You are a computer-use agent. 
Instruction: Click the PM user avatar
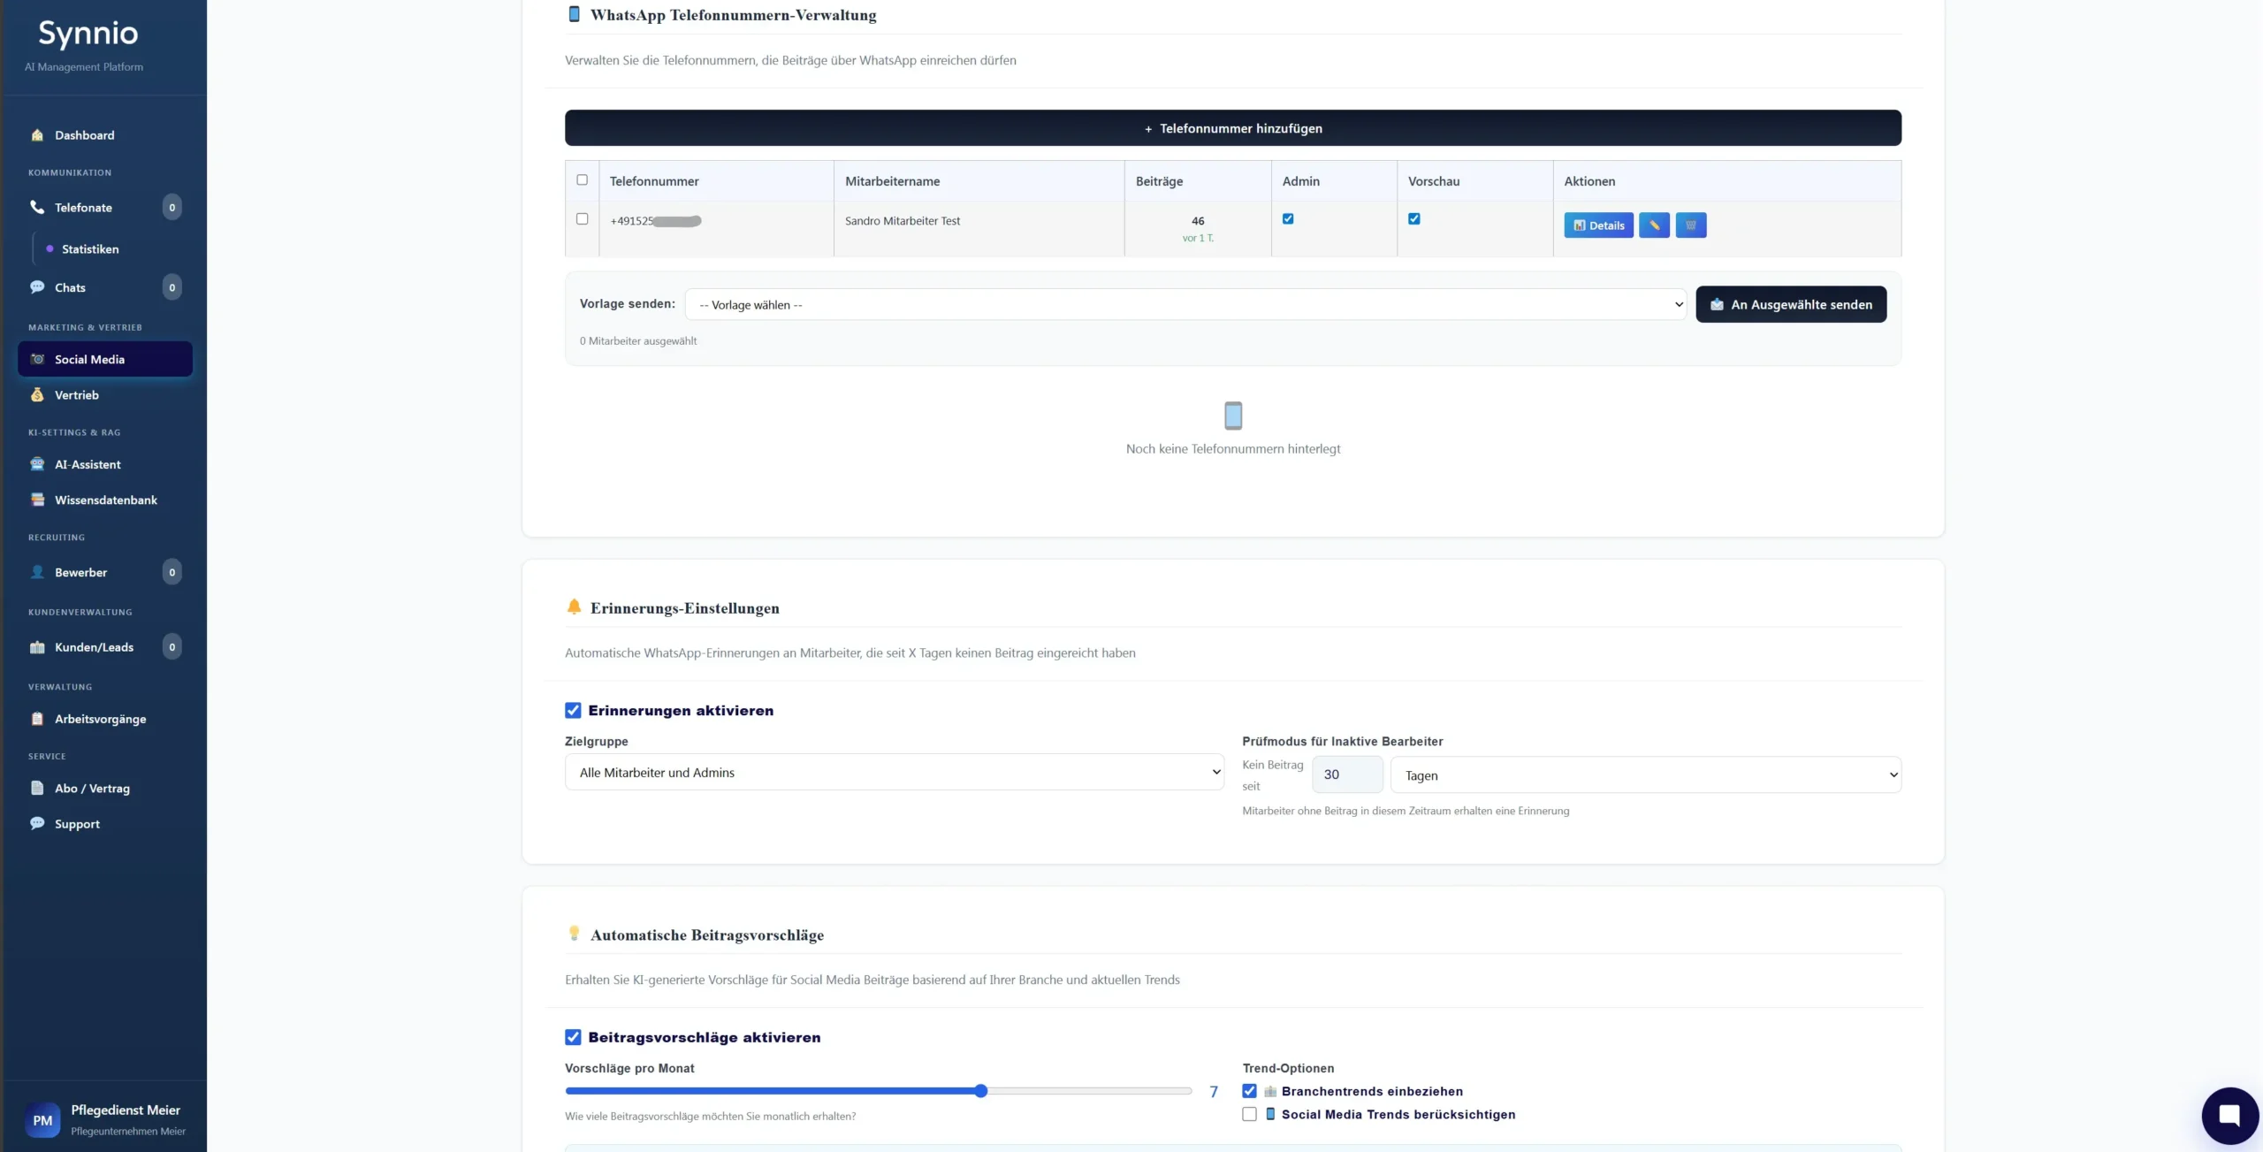[42, 1120]
